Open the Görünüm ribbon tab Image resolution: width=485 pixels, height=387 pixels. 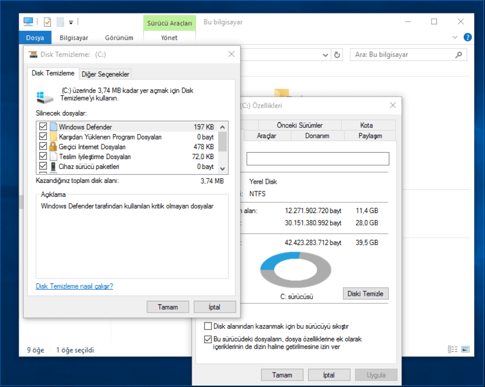[119, 38]
